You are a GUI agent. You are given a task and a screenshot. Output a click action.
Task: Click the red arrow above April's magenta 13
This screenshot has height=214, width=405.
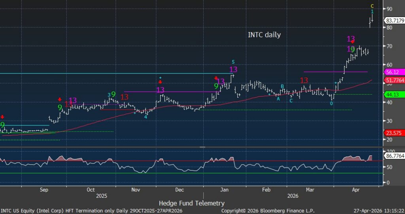click(353, 42)
